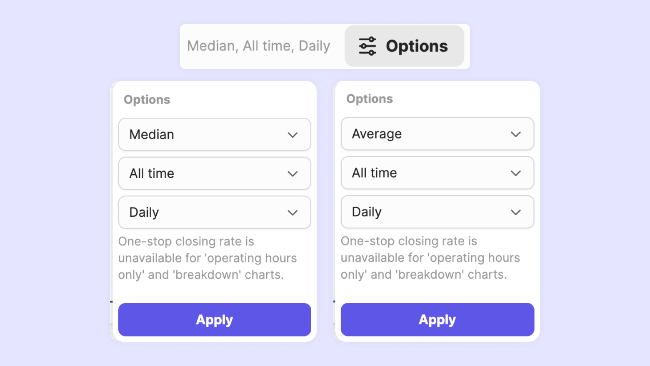
Task: Open the Options button label at top
Action: 416,46
